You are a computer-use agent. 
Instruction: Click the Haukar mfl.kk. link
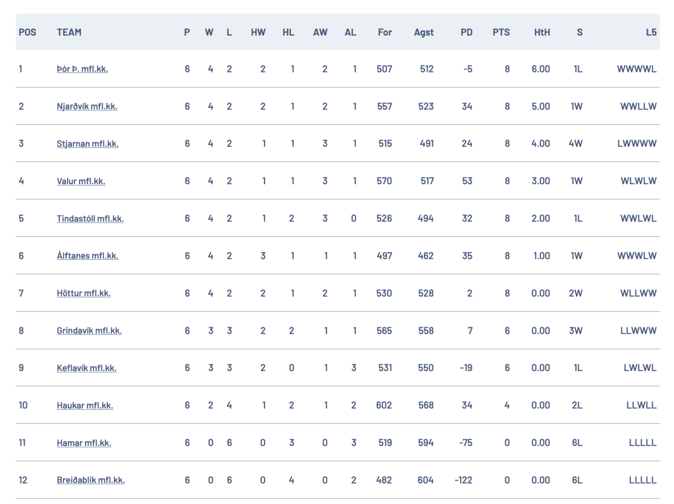85,405
